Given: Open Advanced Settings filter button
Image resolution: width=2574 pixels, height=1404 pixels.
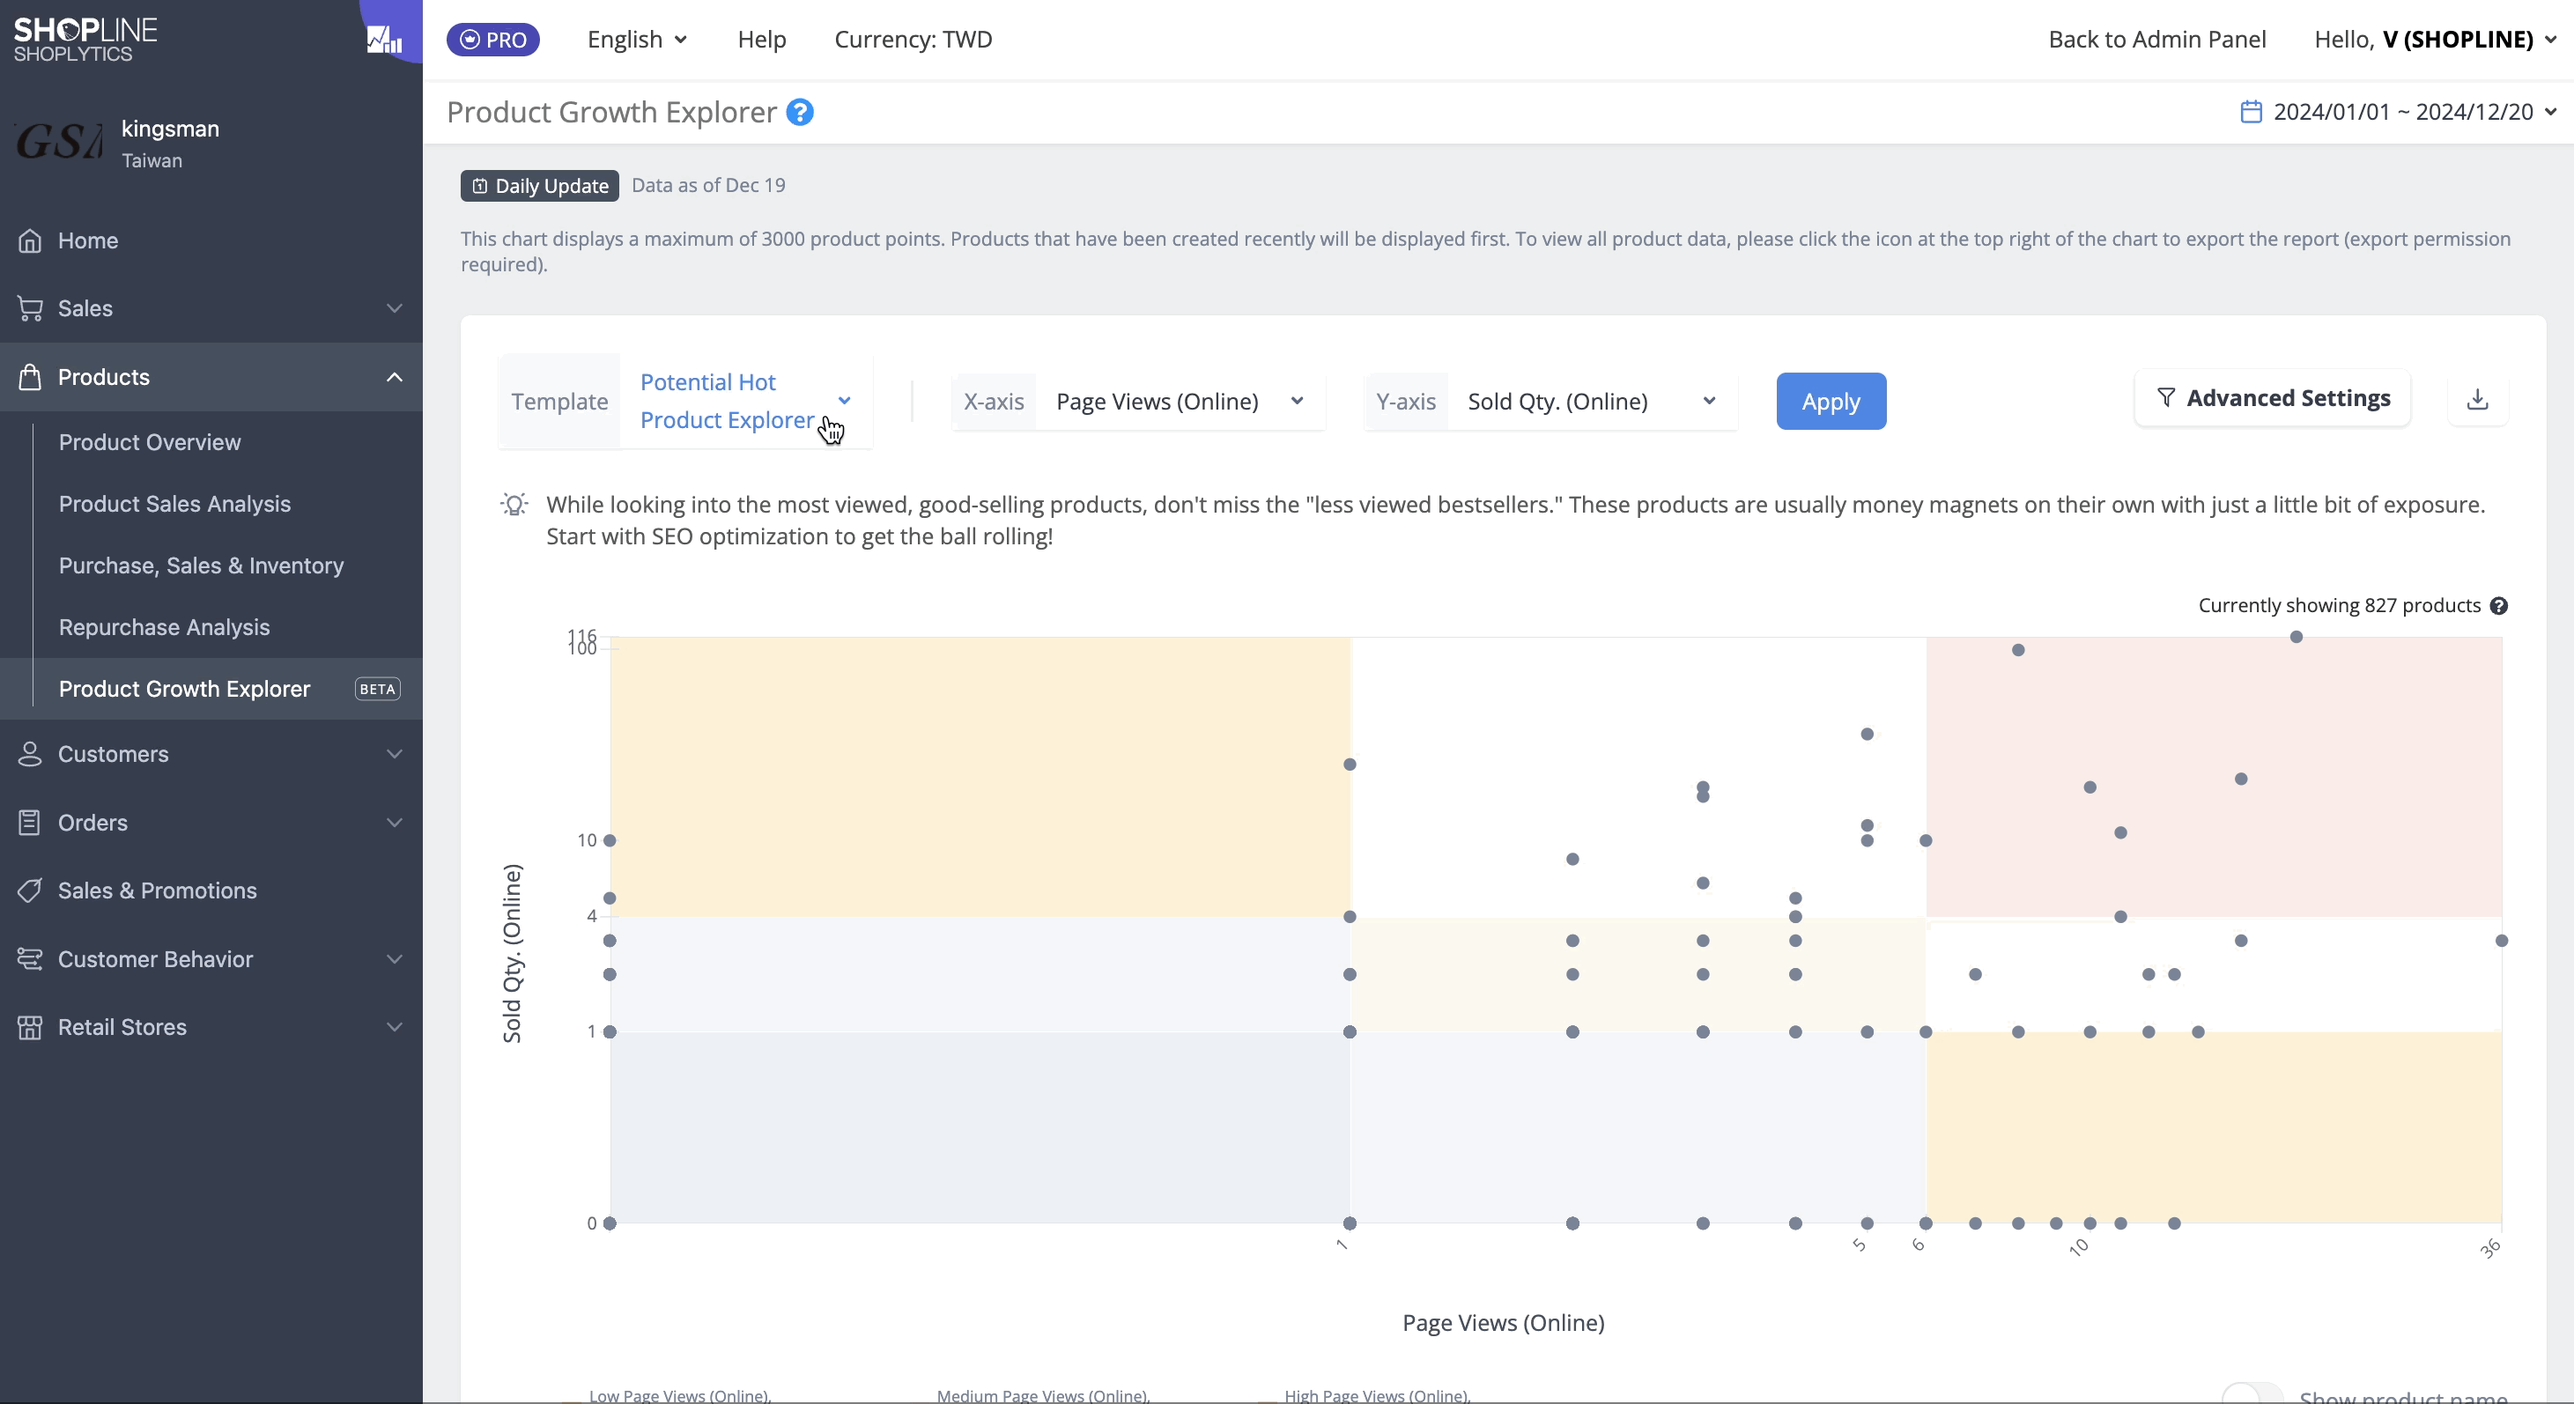Looking at the screenshot, I should click(2272, 398).
